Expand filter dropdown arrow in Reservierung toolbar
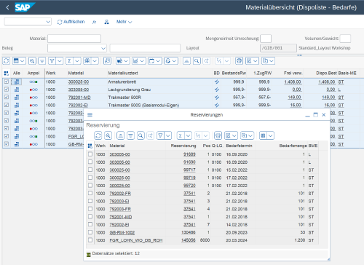 168,135
